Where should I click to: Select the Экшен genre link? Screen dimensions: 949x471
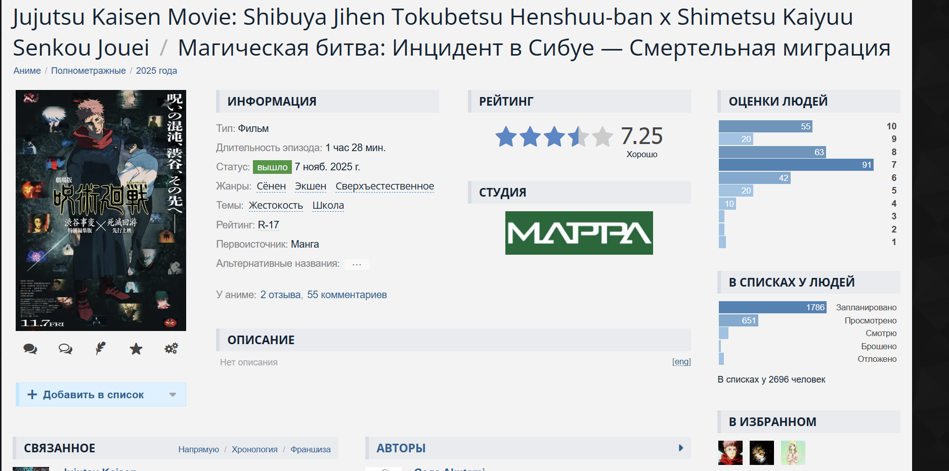click(311, 186)
